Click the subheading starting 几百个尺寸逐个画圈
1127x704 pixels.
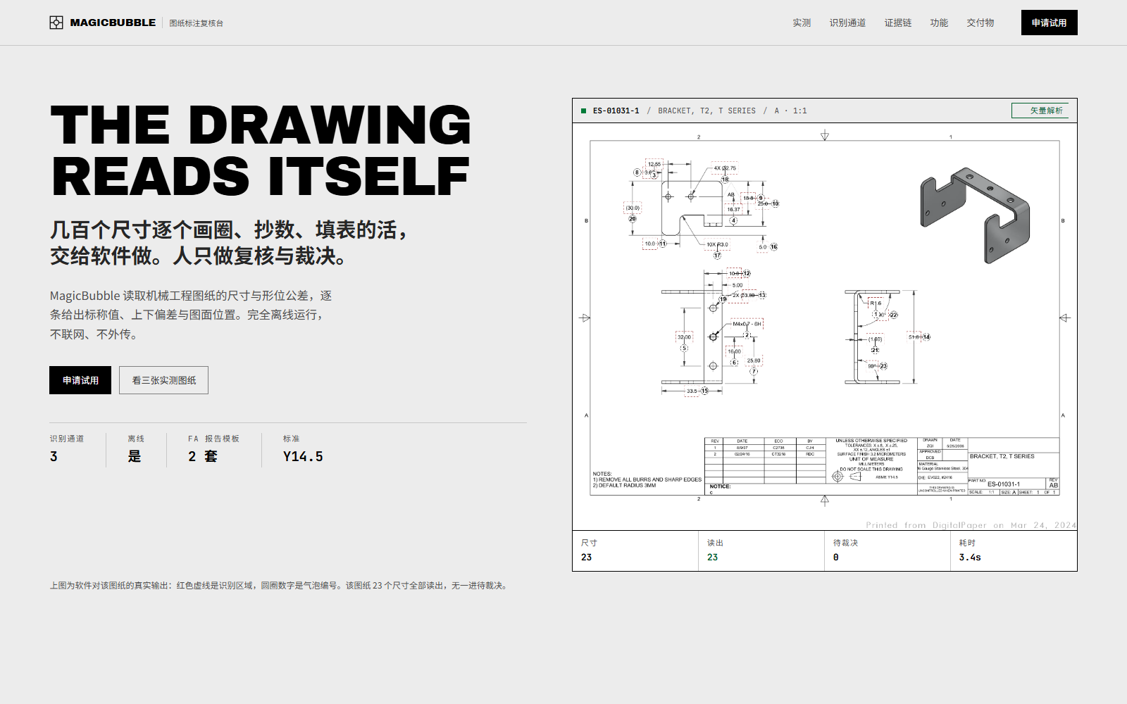pyautogui.click(x=230, y=243)
